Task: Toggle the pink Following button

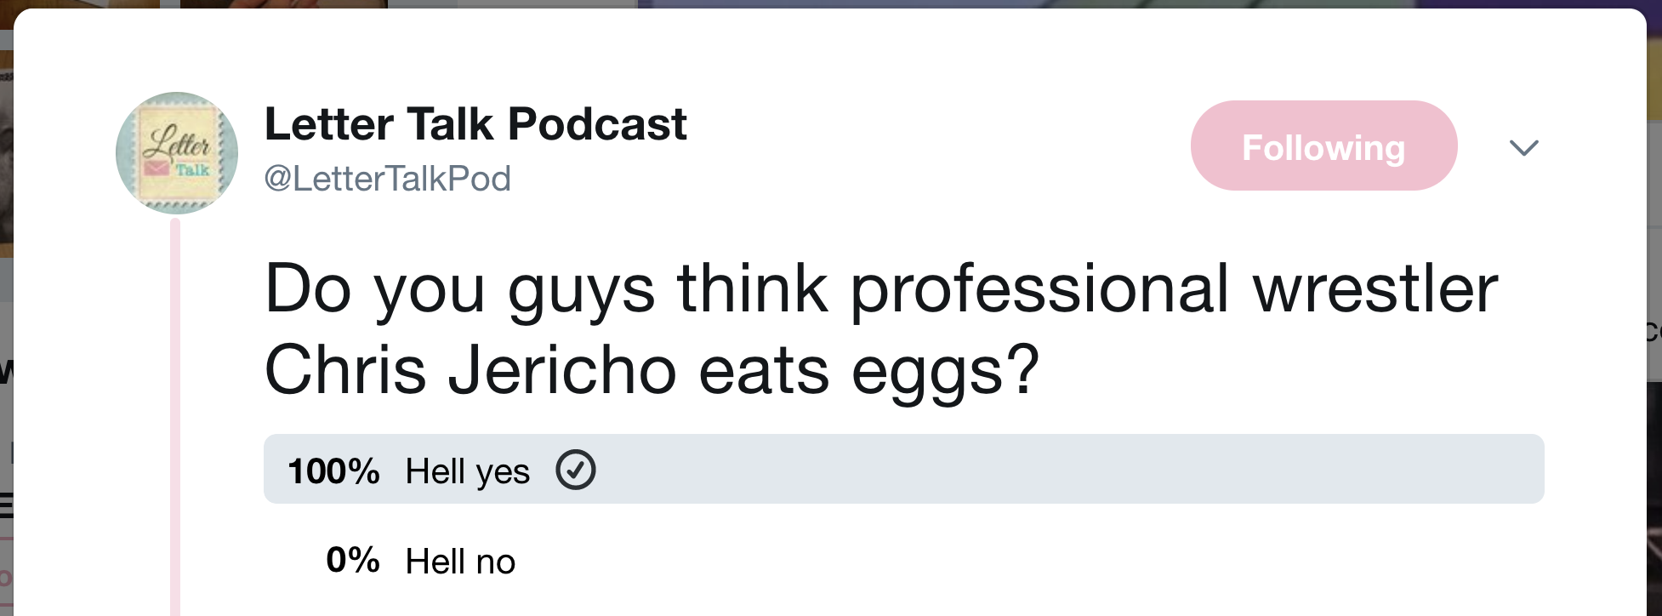Action: point(1323,146)
